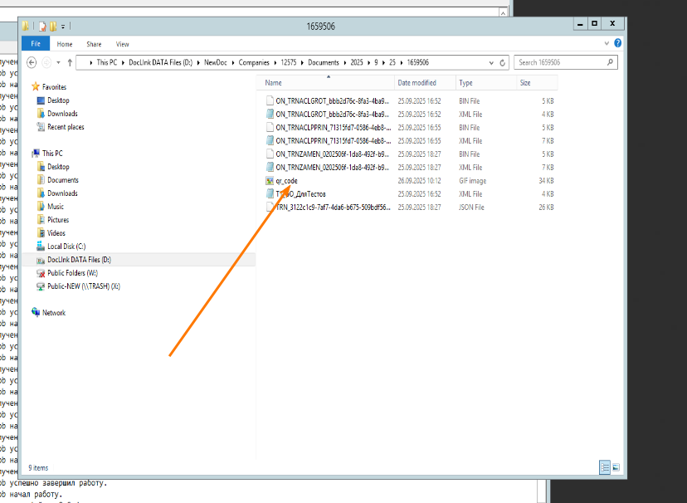
Task: Click the Properties quick access toolbar icon
Action: pyautogui.click(x=42, y=27)
